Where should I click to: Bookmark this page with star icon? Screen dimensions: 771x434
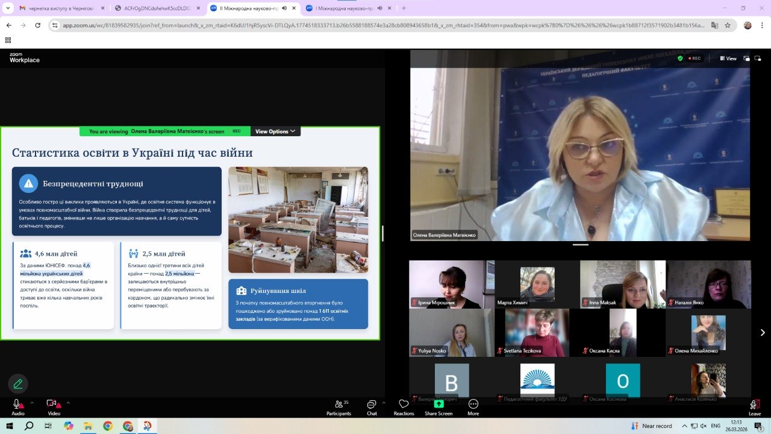[x=728, y=25]
